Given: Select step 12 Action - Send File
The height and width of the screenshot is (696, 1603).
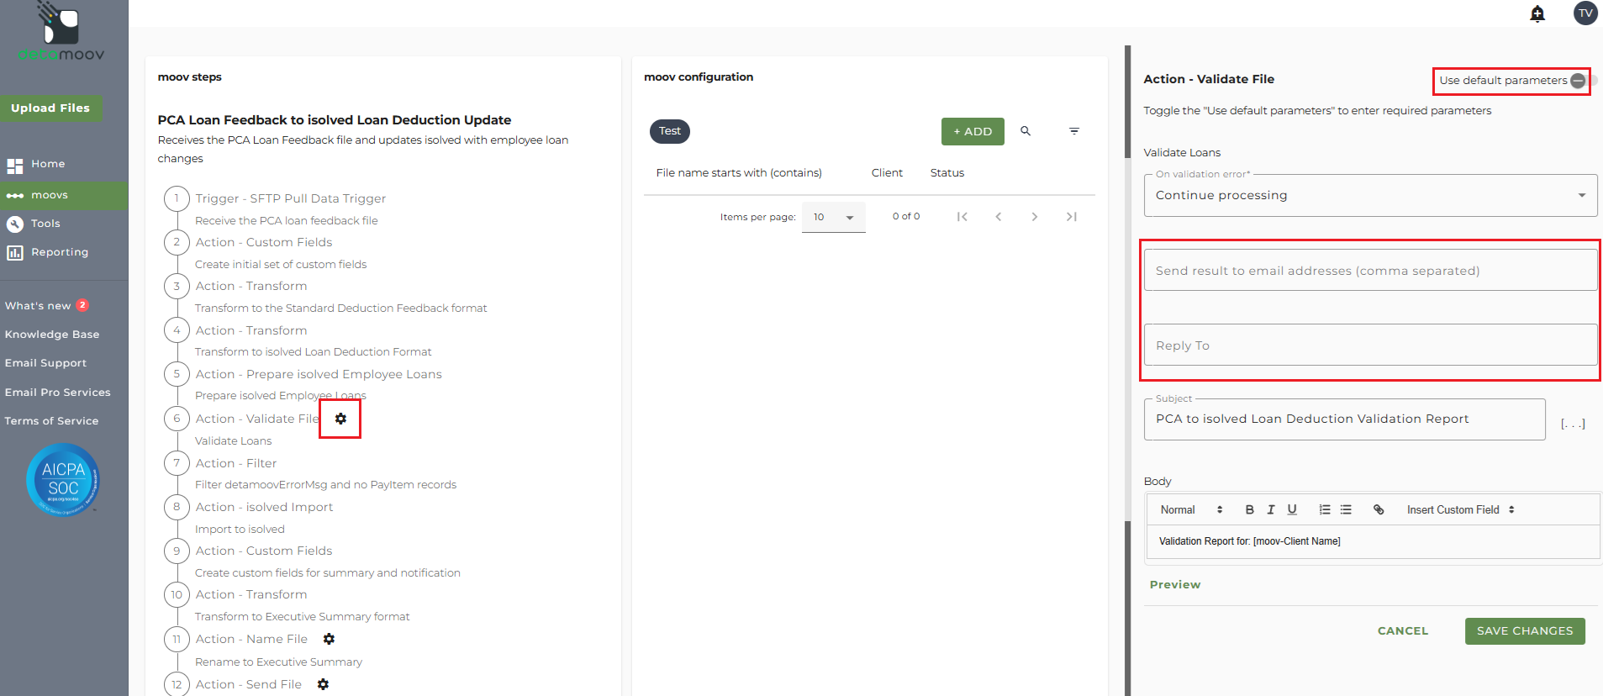Looking at the screenshot, I should click(248, 684).
